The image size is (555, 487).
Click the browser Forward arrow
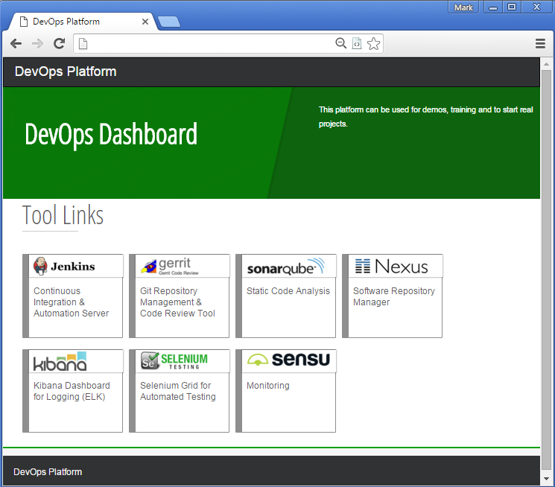[37, 43]
